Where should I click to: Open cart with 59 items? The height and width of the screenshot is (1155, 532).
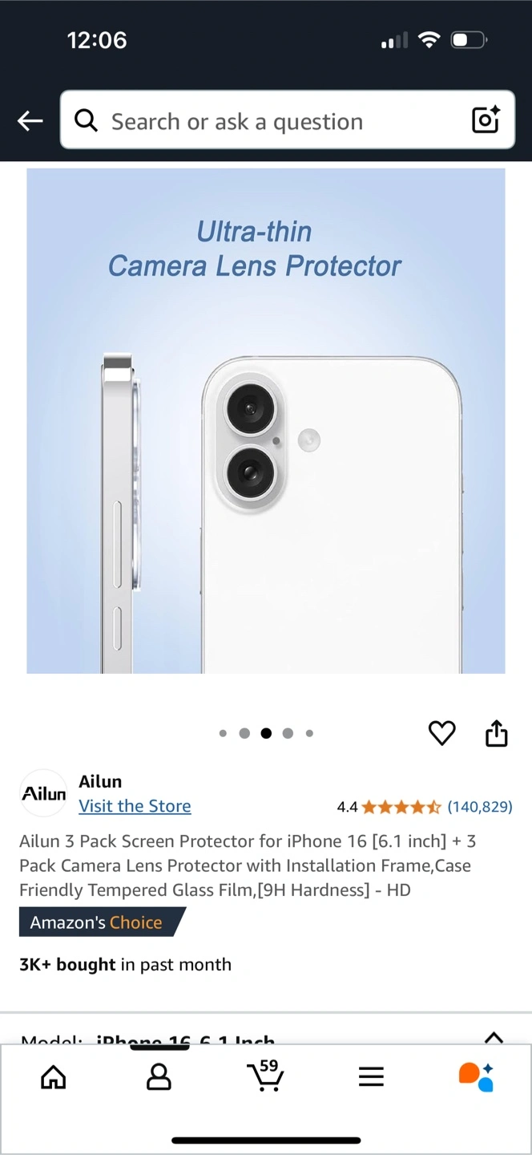(264, 1076)
